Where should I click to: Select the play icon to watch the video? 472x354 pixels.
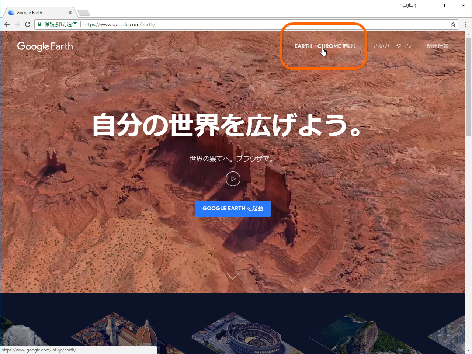pyautogui.click(x=233, y=179)
